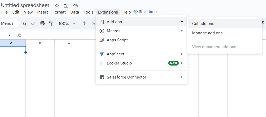Screen dimensions: 266x117
Task: Click the redo arrow
Action: (33, 23)
